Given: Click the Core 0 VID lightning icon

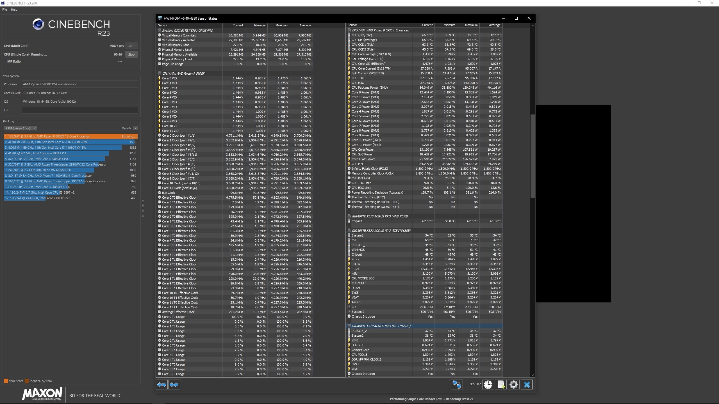Looking at the screenshot, I should click(x=160, y=78).
